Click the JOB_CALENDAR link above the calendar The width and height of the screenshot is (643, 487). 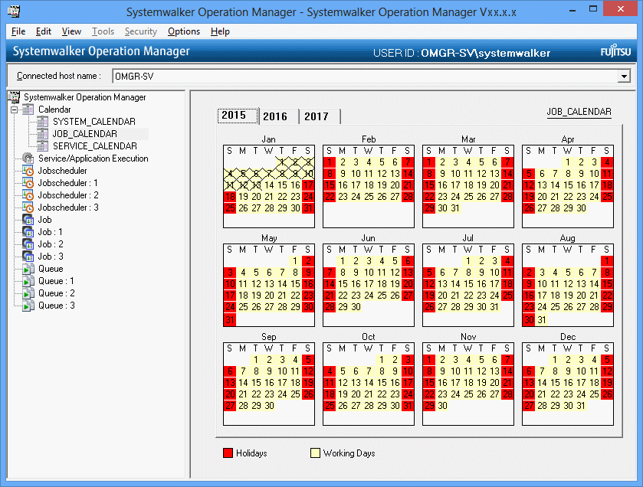tap(579, 112)
